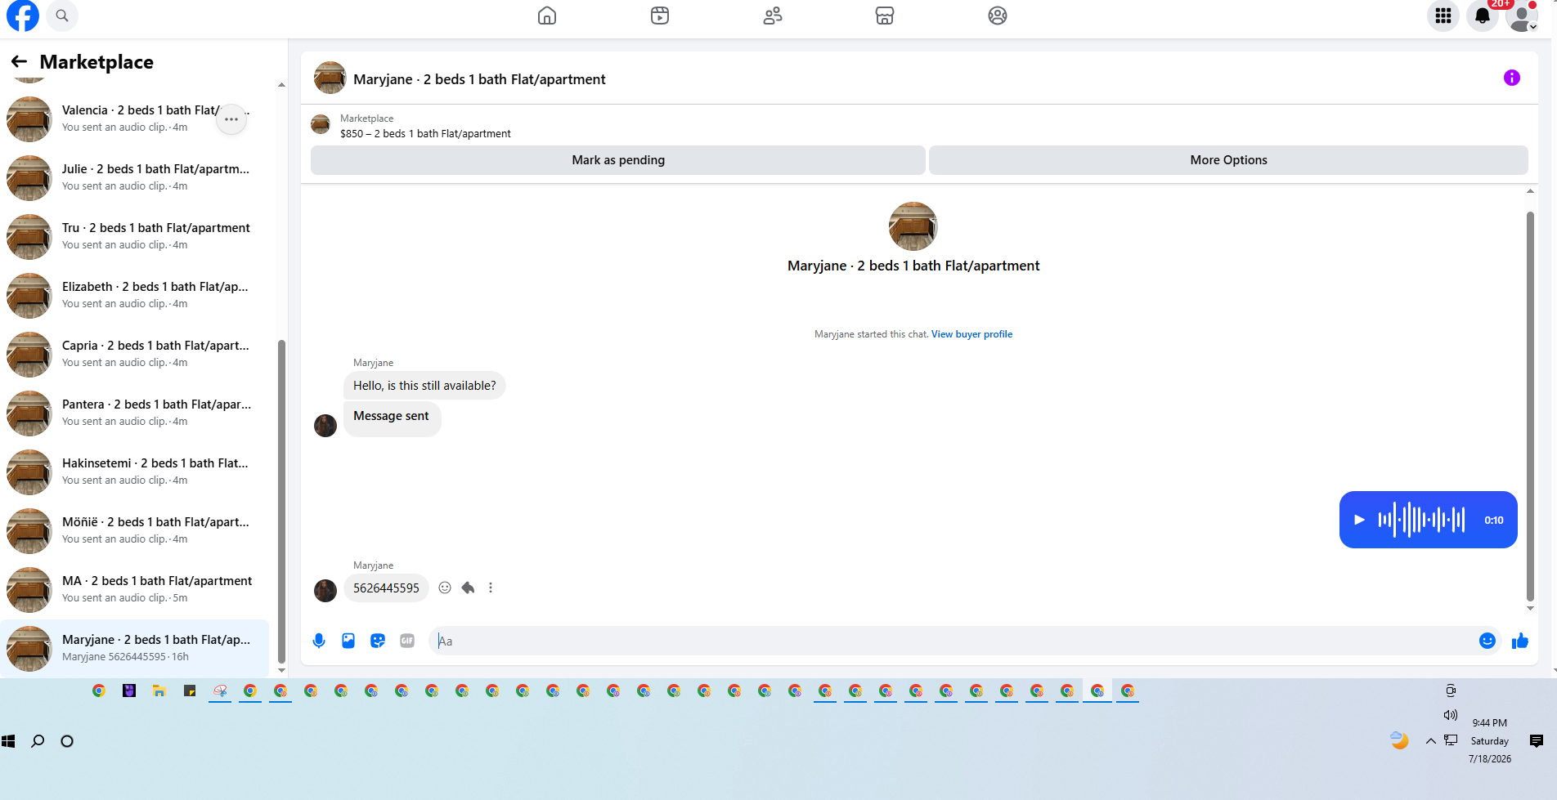The height and width of the screenshot is (800, 1557).
Task: Open the Facebook menu grid
Action: pyautogui.click(x=1443, y=16)
